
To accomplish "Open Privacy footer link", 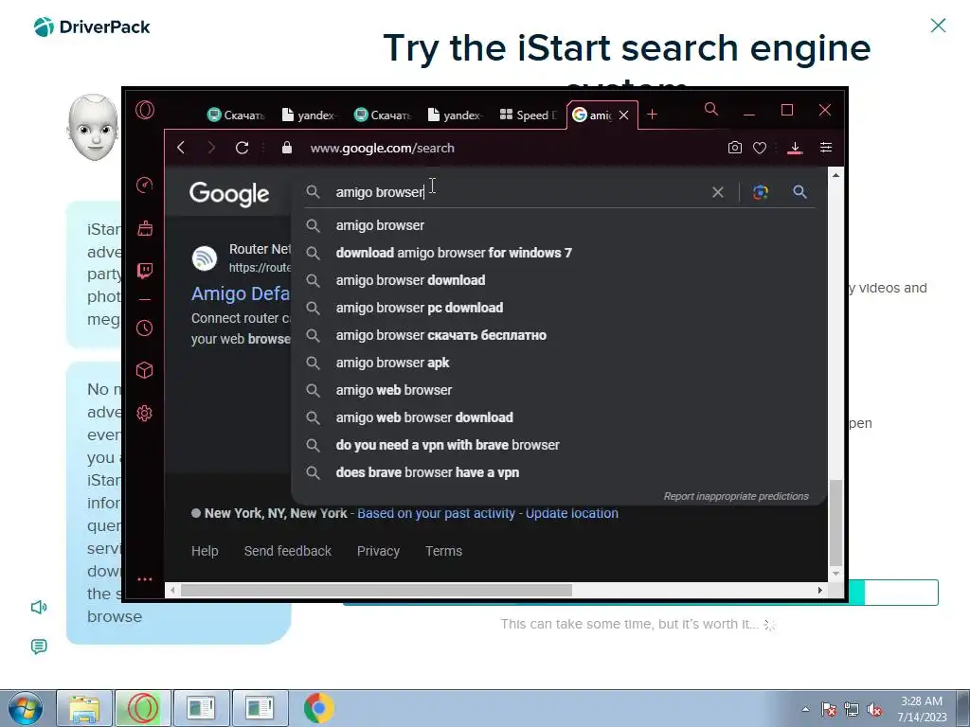I will 378,551.
